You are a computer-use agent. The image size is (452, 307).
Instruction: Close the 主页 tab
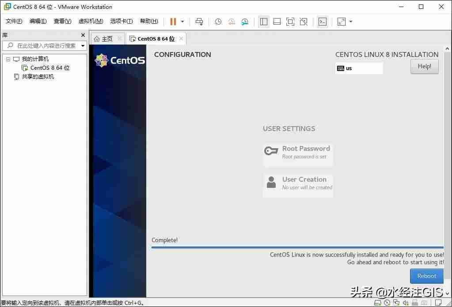tap(119, 38)
